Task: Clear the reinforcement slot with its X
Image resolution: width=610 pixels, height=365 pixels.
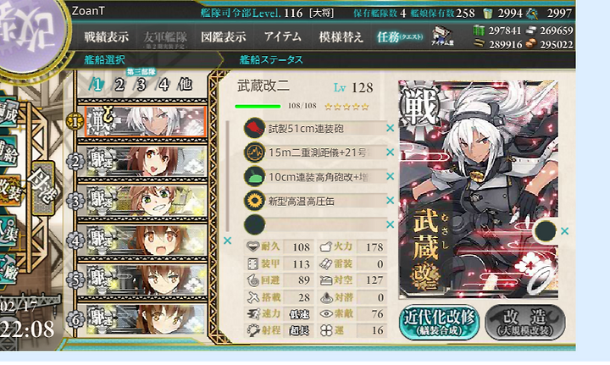Action: coord(565,231)
